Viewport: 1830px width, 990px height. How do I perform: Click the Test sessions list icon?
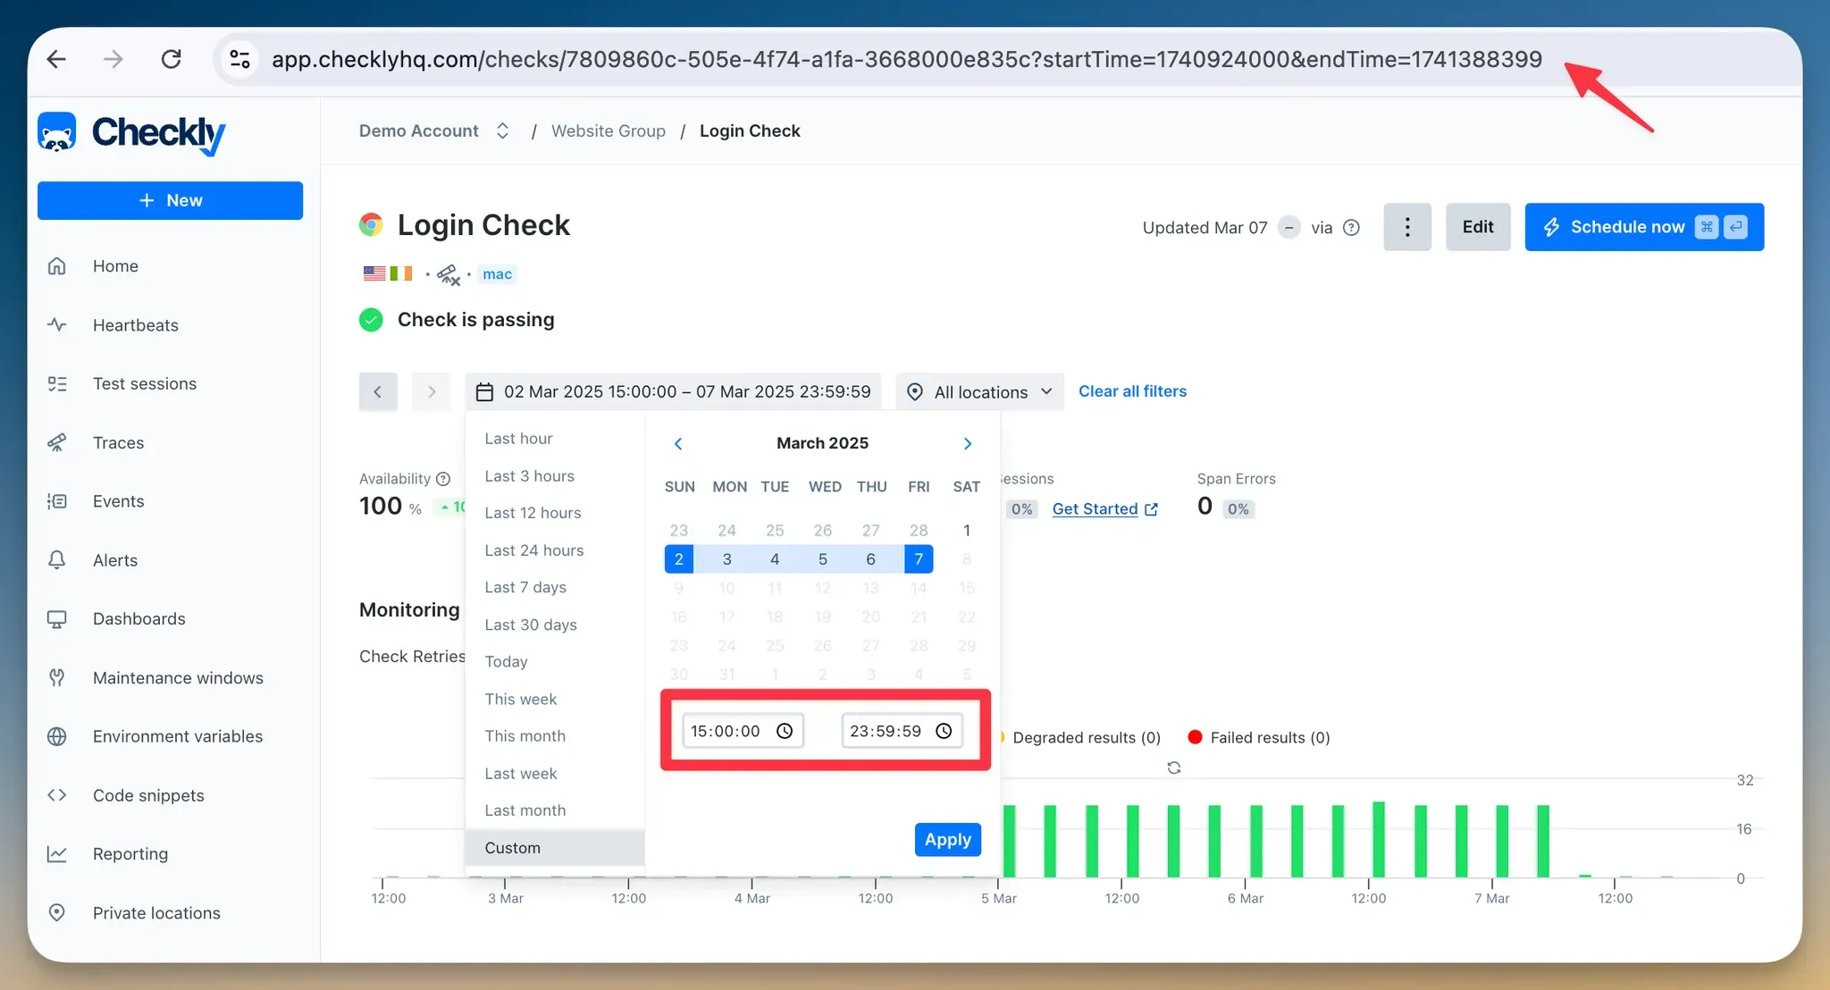tap(57, 384)
